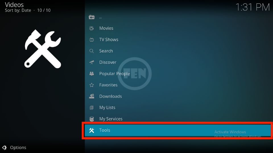Click the Options button label
Screen dimensions: 273x153
point(18,147)
